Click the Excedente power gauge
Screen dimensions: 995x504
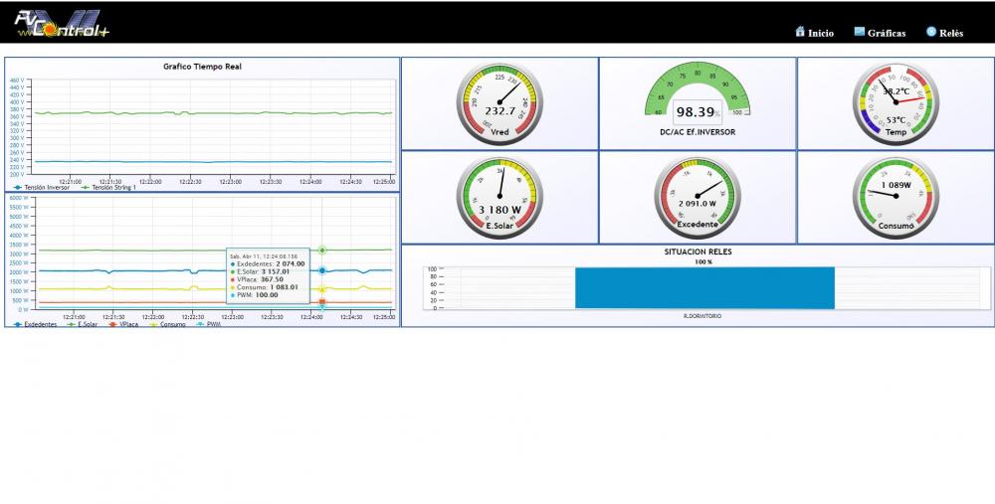click(697, 197)
